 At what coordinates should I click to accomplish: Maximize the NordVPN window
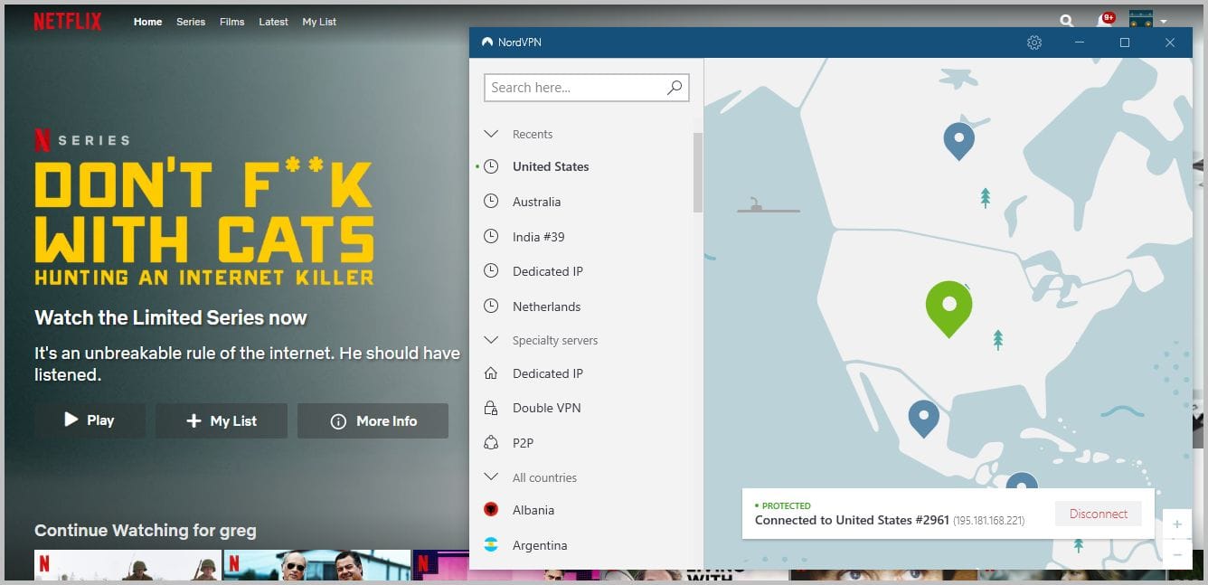click(x=1125, y=42)
